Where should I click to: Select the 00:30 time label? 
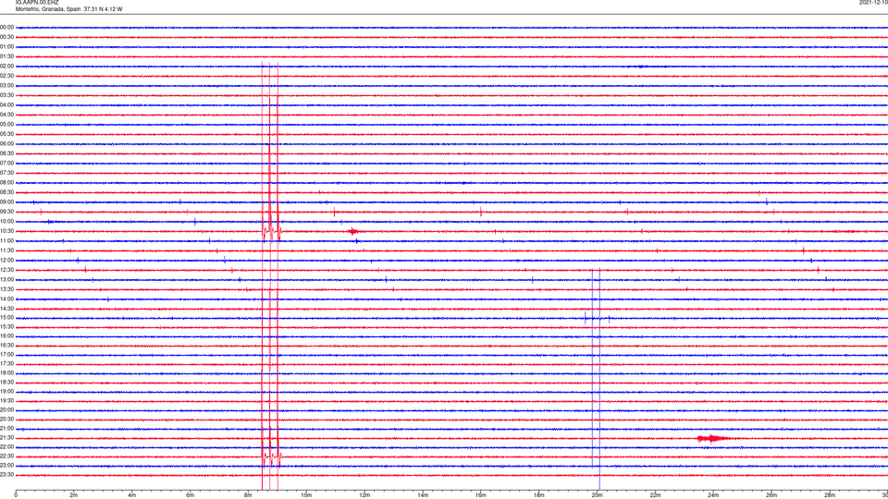6,37
